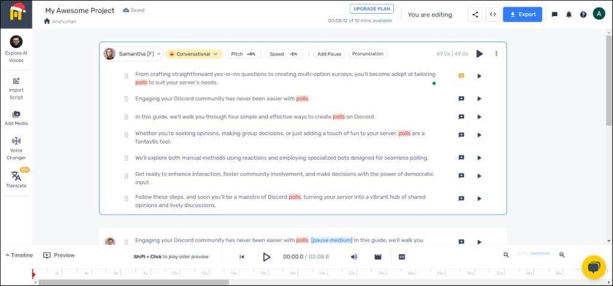
Task: Toggle the timeline volume mute icon
Action: 354,257
